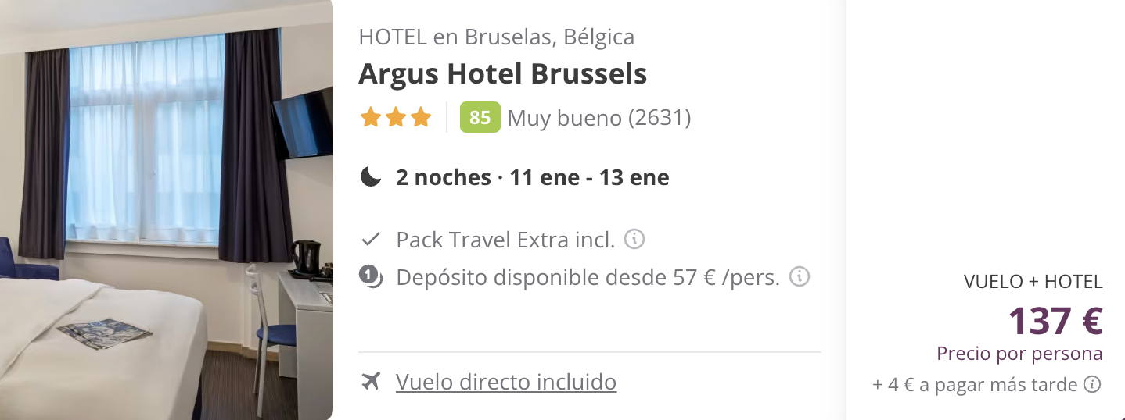
Task: Open the Pack Travel Extra info icon
Action: tap(634, 239)
